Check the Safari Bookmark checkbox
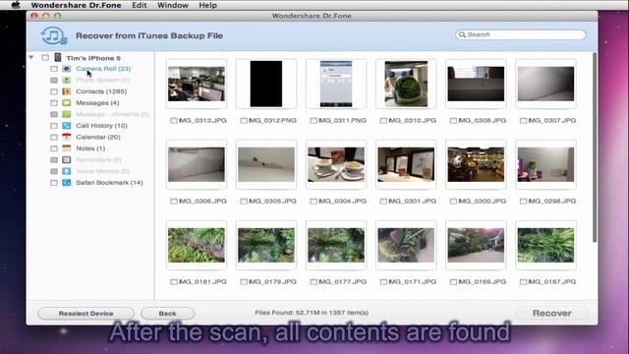 [54, 183]
